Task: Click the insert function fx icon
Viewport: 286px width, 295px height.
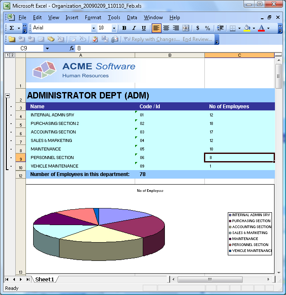Action: [72, 49]
